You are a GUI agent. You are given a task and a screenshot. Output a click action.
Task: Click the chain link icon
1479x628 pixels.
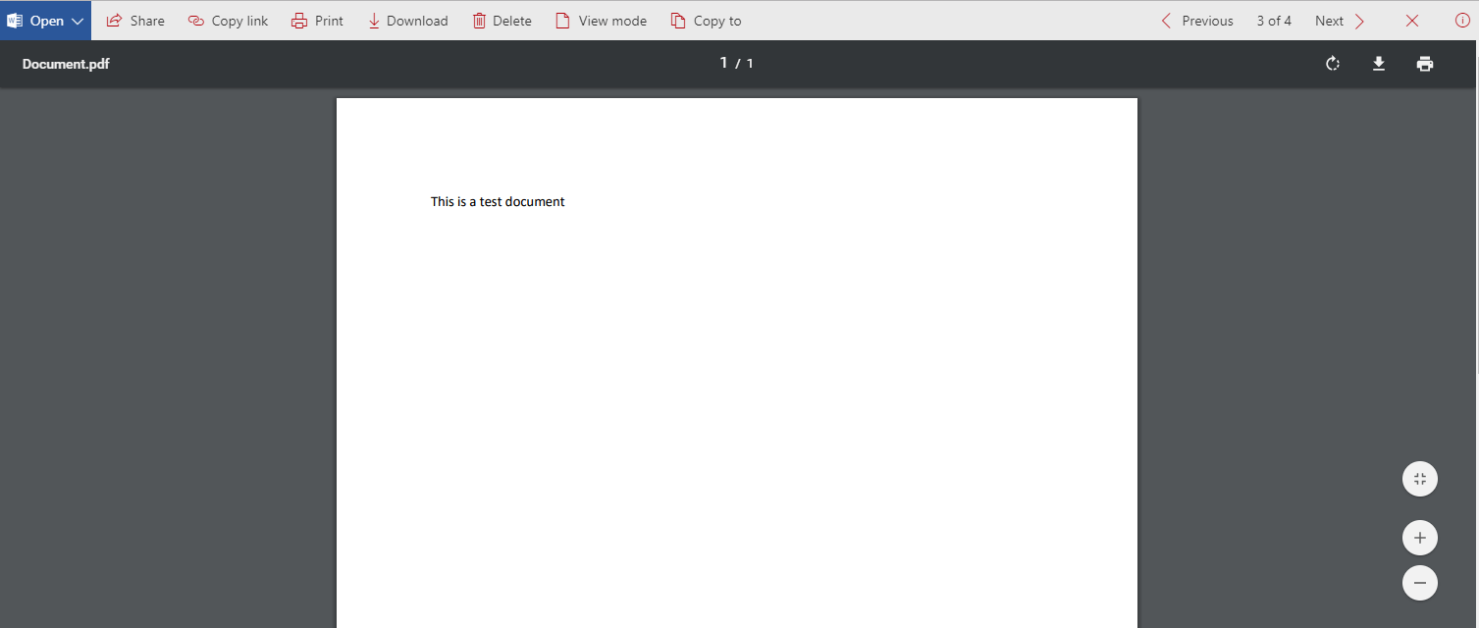(196, 21)
